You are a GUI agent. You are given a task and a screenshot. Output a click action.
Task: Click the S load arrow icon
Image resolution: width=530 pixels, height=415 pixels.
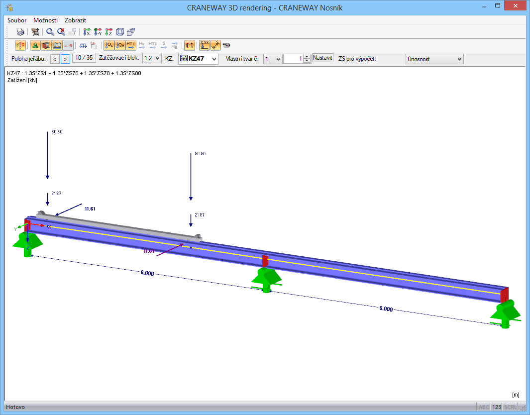click(x=164, y=45)
